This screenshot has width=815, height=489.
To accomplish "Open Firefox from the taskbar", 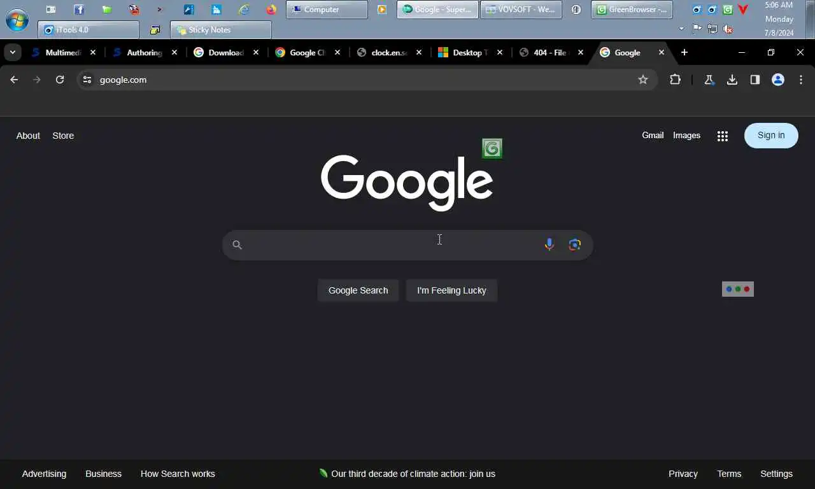I will click(x=271, y=10).
